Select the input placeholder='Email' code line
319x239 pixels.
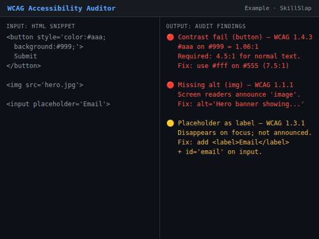click(x=58, y=104)
